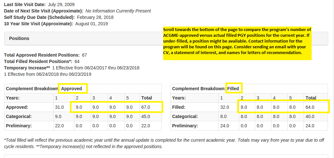Click the Last Site Visit Date label
The image size is (334, 158).
coord(25,4)
